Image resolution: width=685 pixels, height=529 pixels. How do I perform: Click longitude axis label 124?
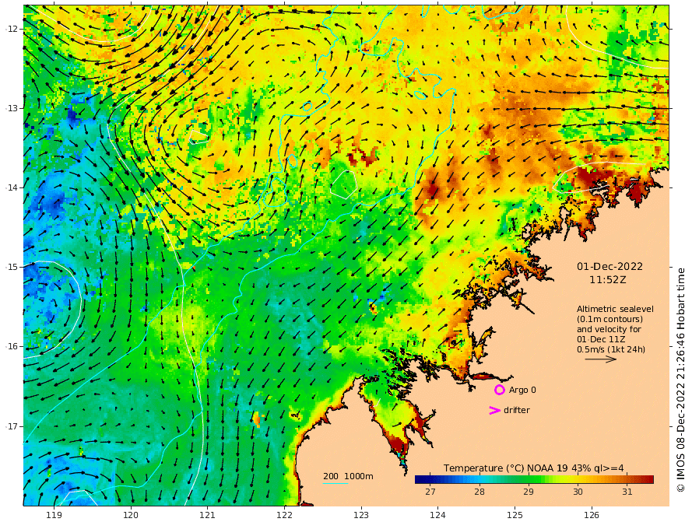(438, 515)
